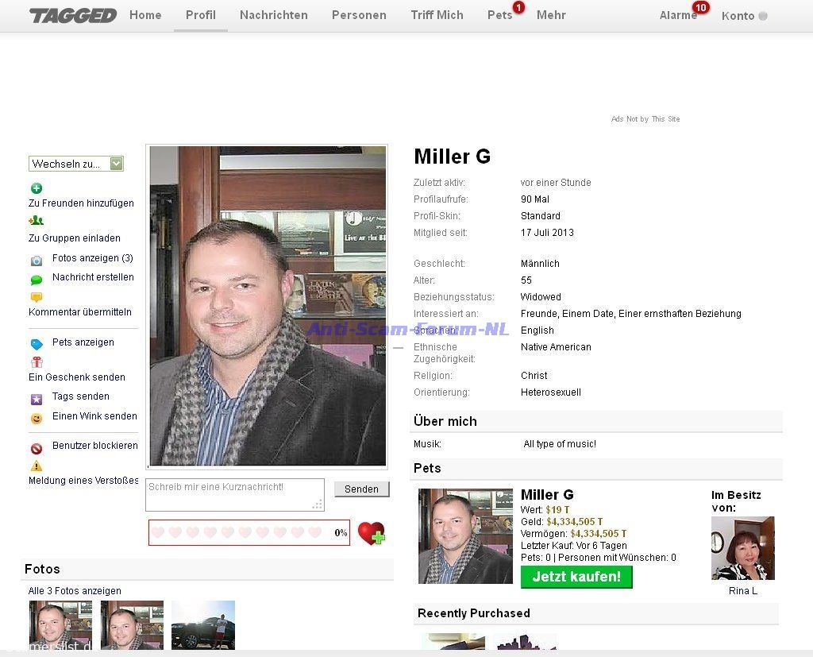Click the invite to groups people icon
Viewport: 813px width, 657px height.
point(37,221)
